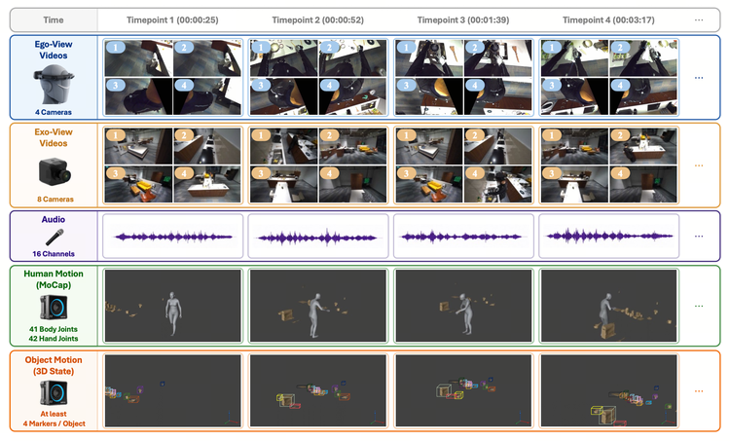The image size is (730, 441).
Task: Open exo-view camera 2 thumbnail at Timepoint 3
Action: [497, 146]
